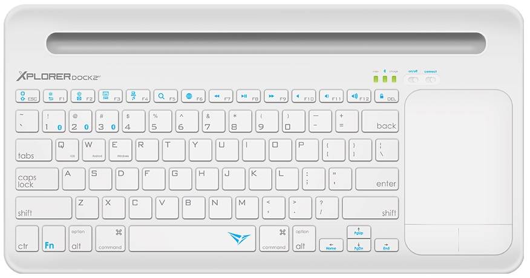
Task: Click the globe browser F6 key
Action: pos(193,96)
